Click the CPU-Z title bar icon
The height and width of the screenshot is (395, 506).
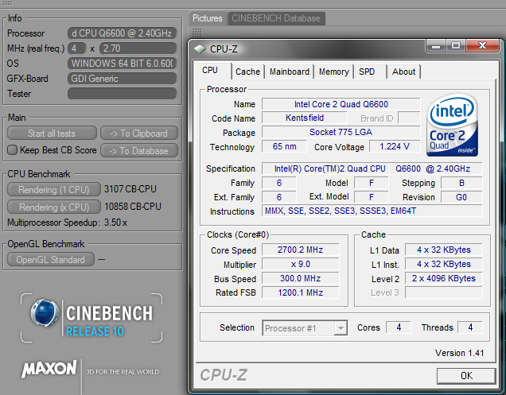click(200, 49)
